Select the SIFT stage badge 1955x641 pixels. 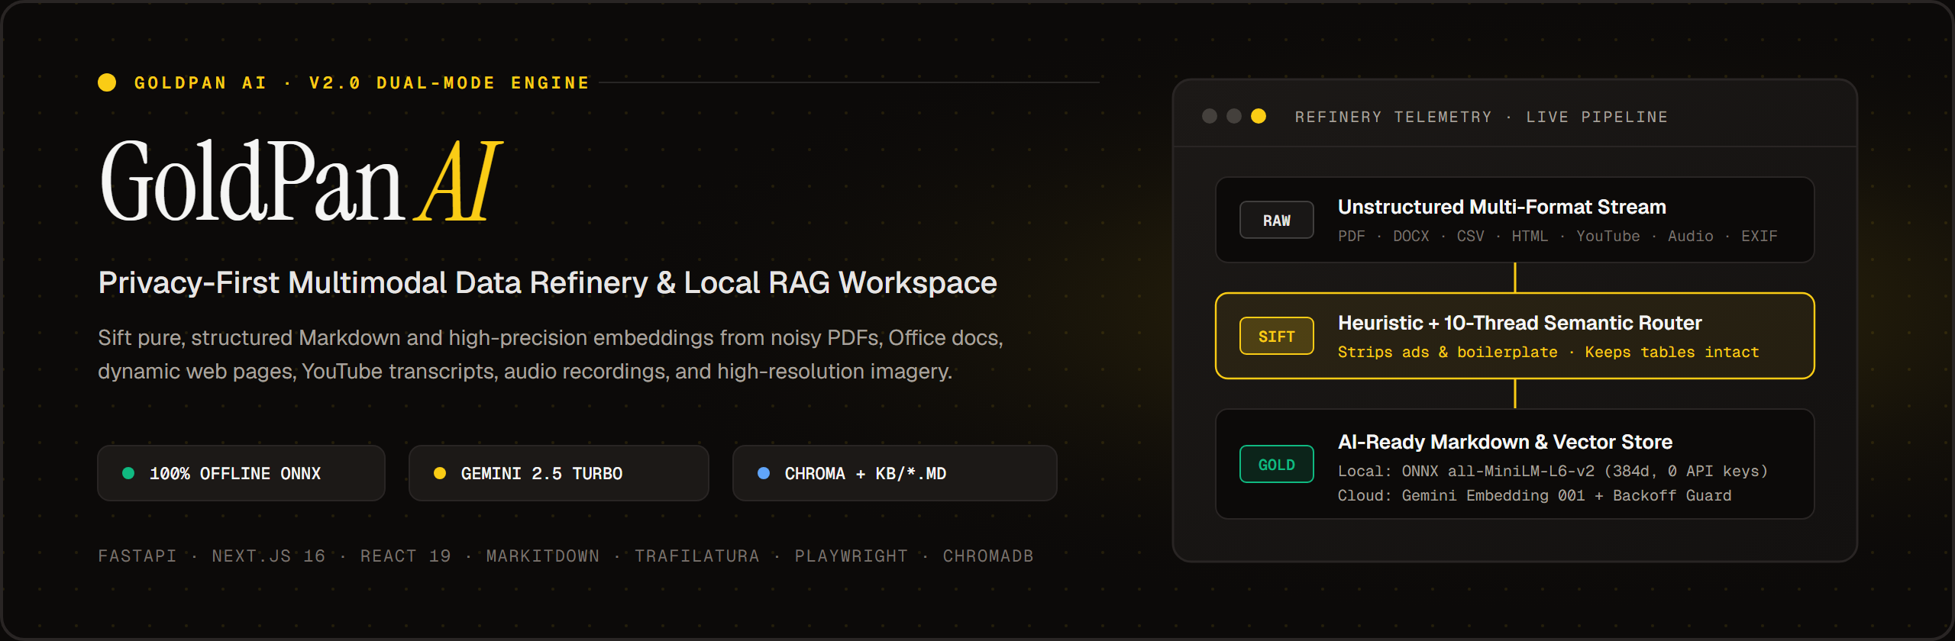pyautogui.click(x=1276, y=337)
